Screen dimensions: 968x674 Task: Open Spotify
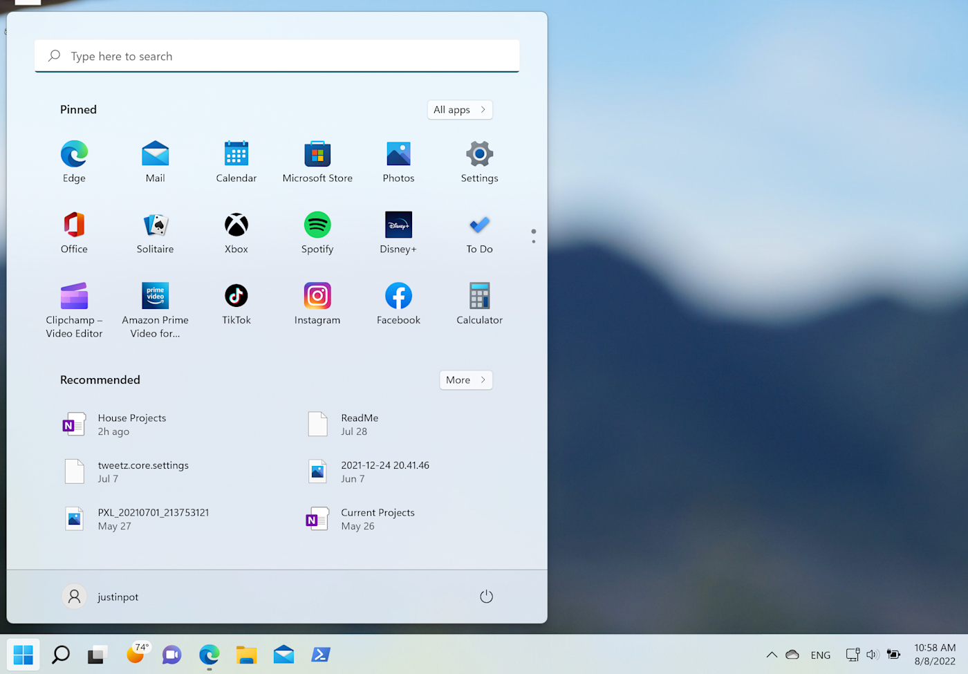point(317,233)
